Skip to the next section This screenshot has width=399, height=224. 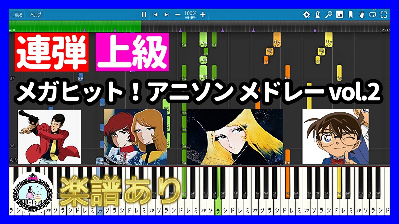[166, 15]
